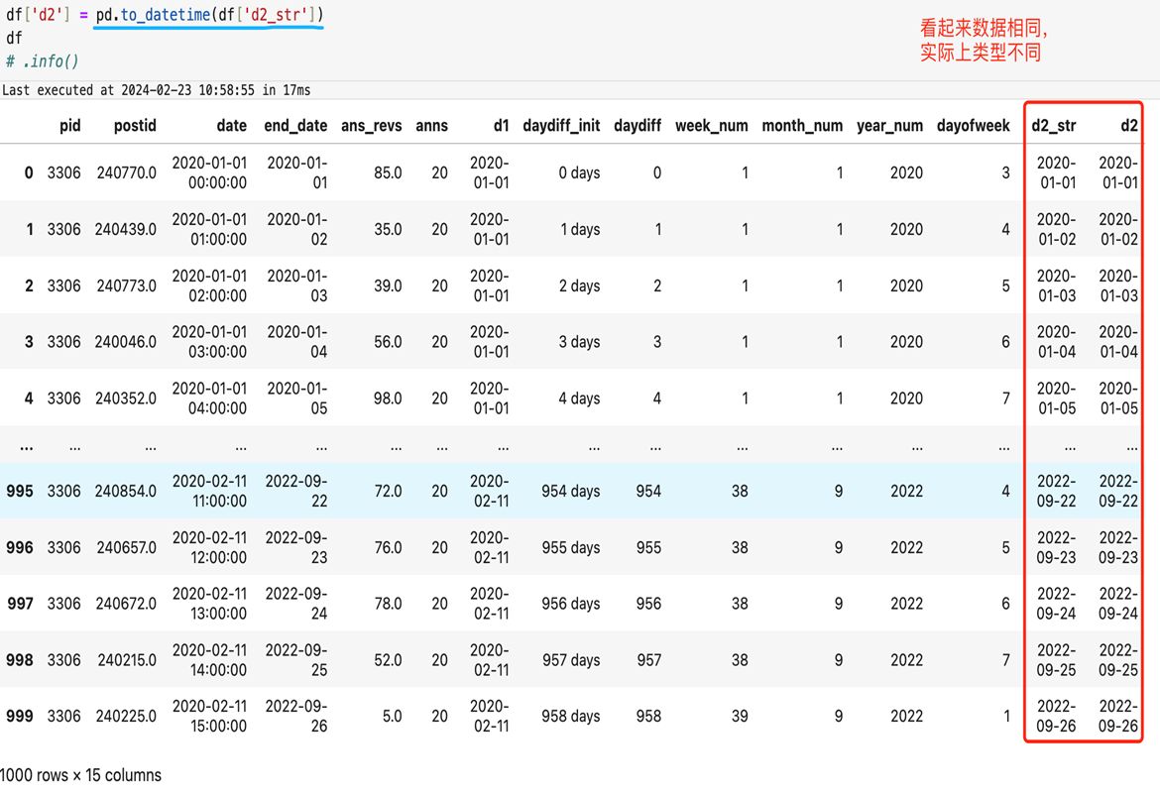The image size is (1160, 794).
Task: Click ans_revs value 35.0
Action: [388, 229]
